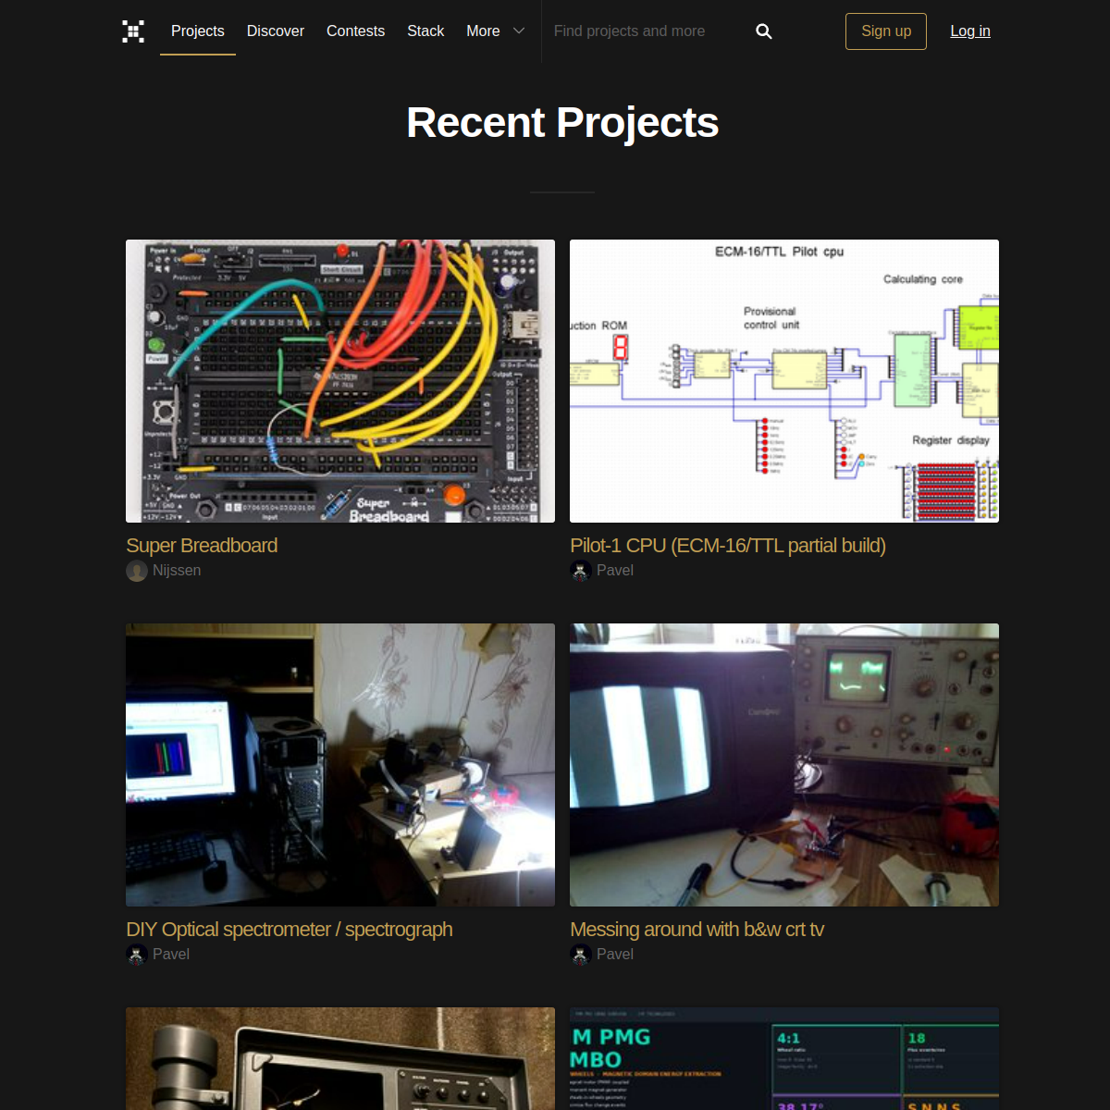Open the Stack page
1110x1110 pixels.
click(x=425, y=31)
